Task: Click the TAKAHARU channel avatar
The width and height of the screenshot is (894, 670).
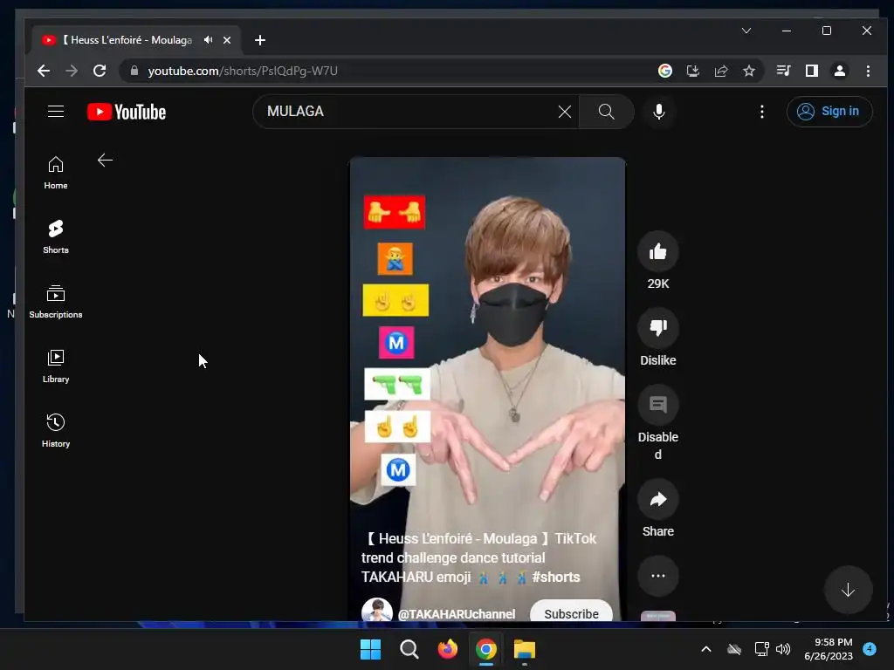Action: (x=377, y=610)
